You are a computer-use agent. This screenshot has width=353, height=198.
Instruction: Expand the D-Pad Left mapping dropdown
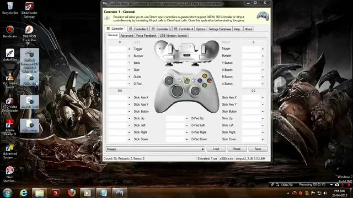click(x=187, y=126)
